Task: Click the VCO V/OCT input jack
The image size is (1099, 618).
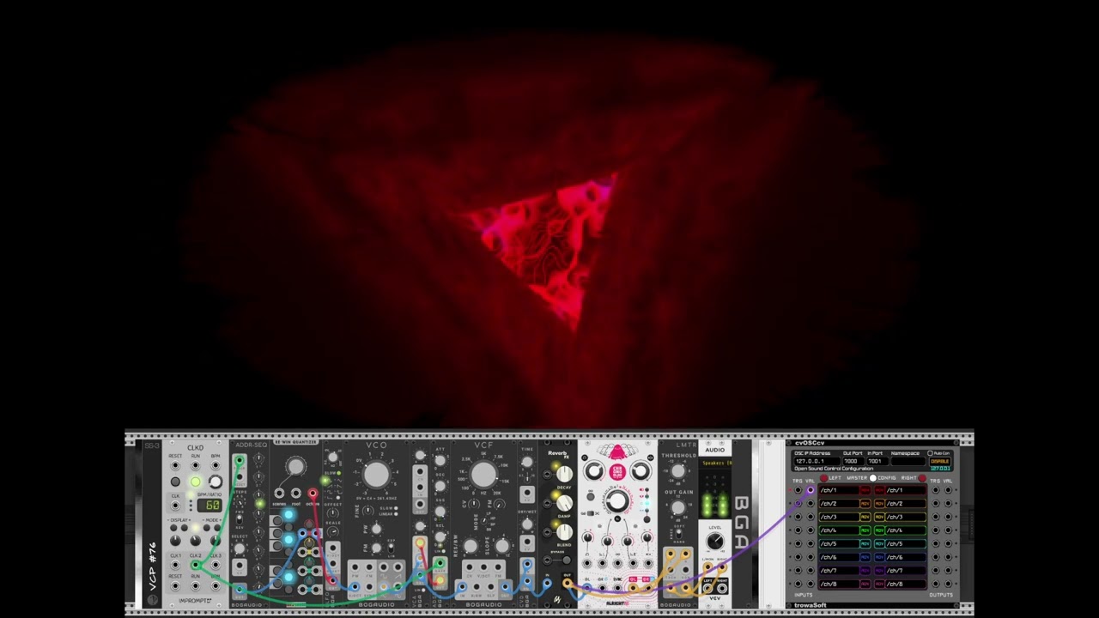Action: pos(355,587)
